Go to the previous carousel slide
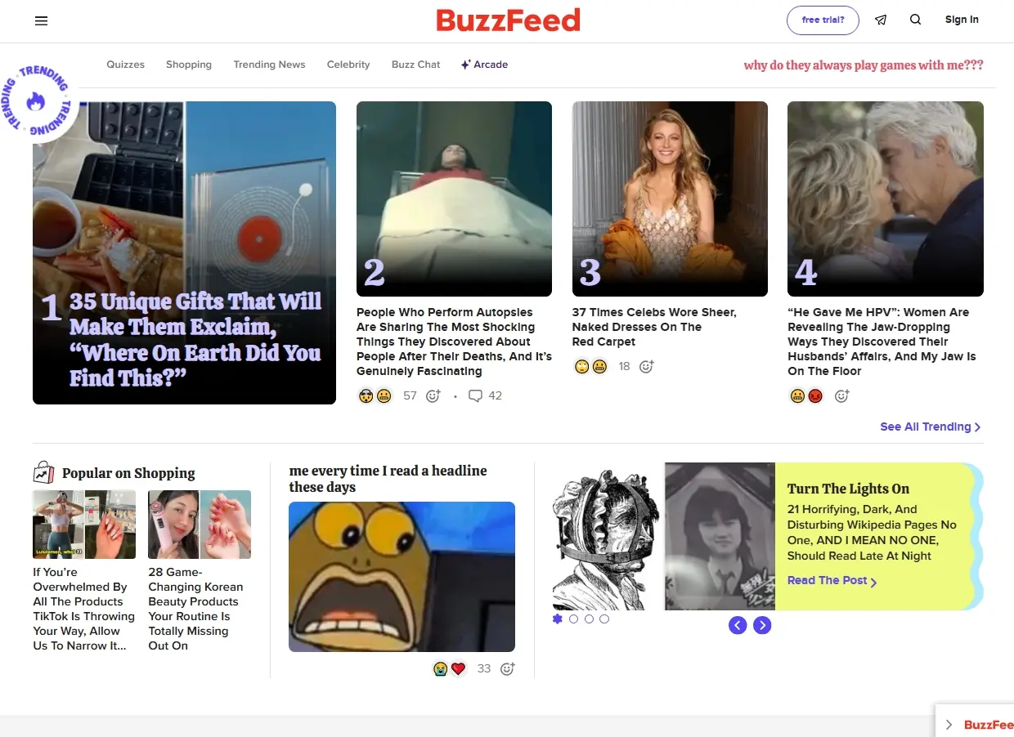 click(738, 626)
